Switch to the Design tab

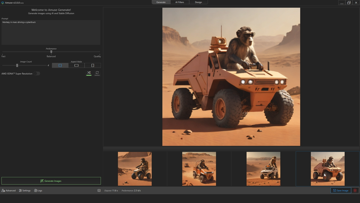[198, 2]
